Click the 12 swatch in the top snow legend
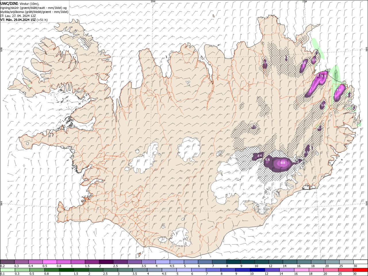This screenshot has width=368, height=276. click(x=275, y=262)
